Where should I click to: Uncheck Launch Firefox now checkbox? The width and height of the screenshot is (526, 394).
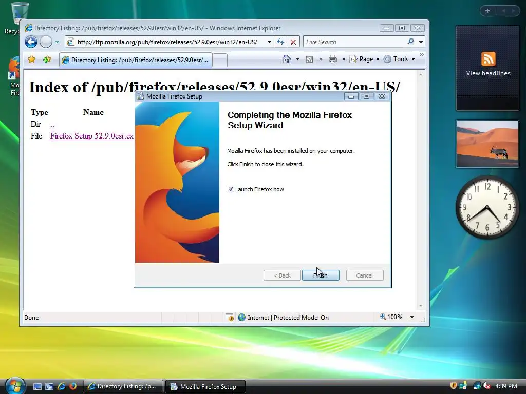click(231, 189)
